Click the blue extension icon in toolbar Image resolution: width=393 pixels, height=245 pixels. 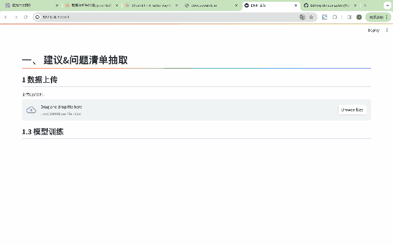pos(325,17)
